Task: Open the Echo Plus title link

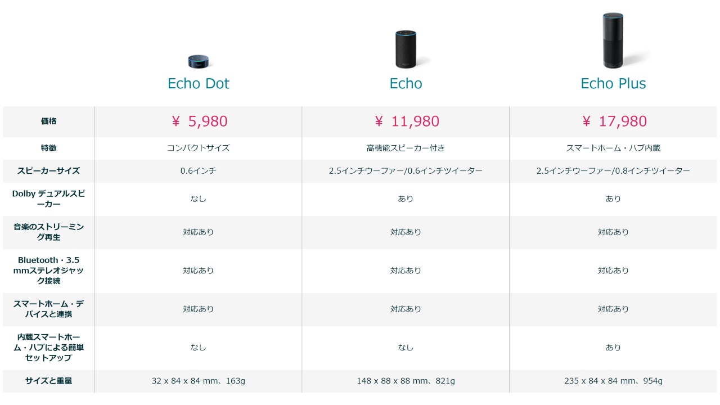Action: pos(613,84)
